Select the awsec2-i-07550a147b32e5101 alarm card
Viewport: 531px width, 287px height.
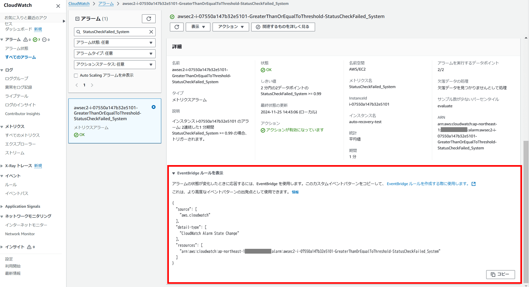click(115, 121)
